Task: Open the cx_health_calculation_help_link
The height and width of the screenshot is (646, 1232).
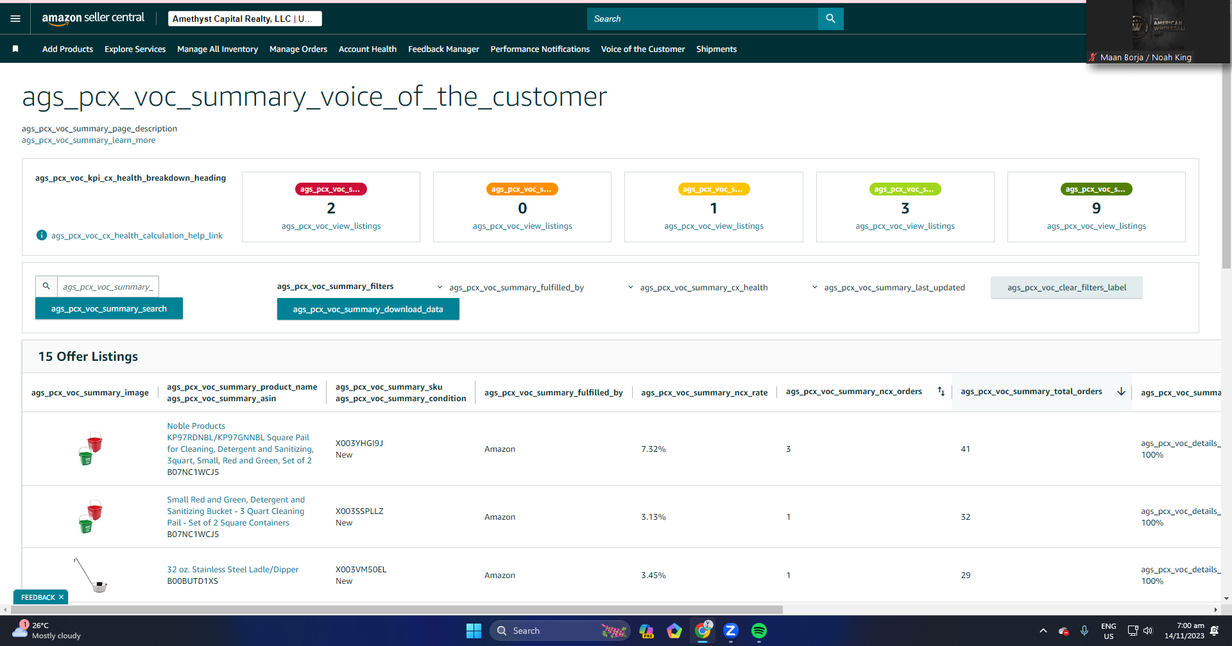Action: click(x=137, y=236)
